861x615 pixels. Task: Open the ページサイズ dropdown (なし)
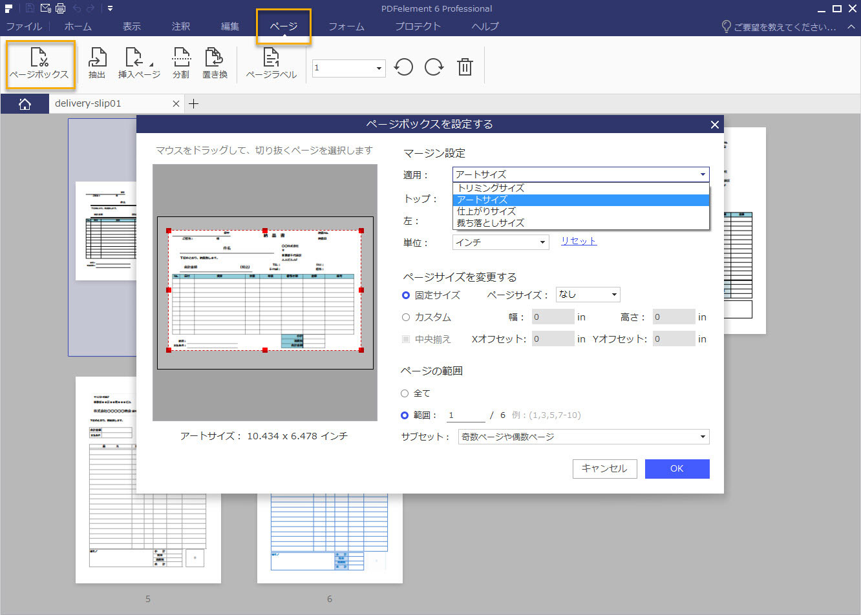tap(588, 295)
